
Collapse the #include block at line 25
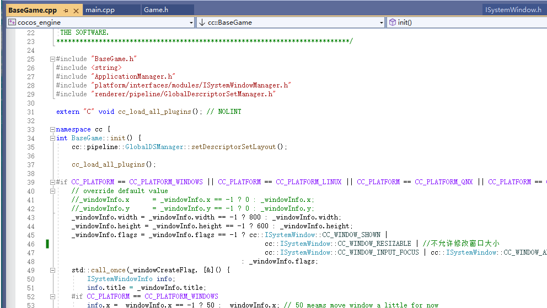pyautogui.click(x=52, y=59)
